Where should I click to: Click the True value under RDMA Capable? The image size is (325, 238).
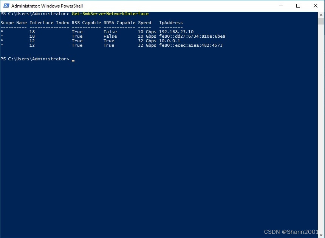(x=108, y=41)
